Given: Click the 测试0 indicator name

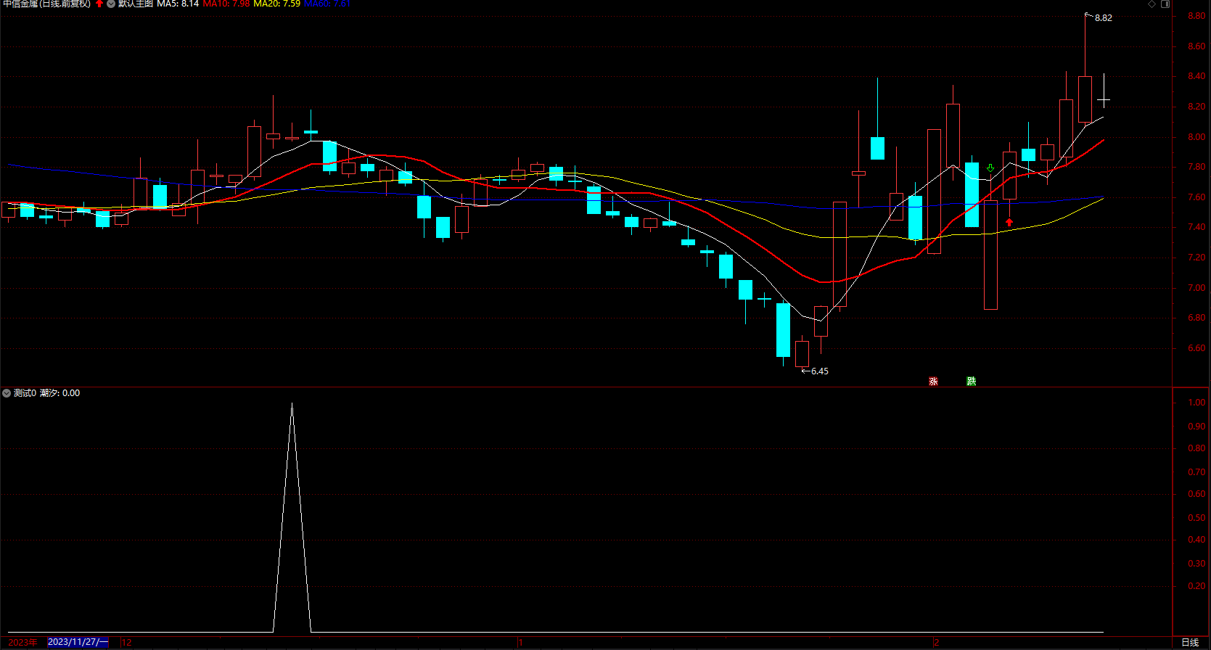Looking at the screenshot, I should 25,393.
